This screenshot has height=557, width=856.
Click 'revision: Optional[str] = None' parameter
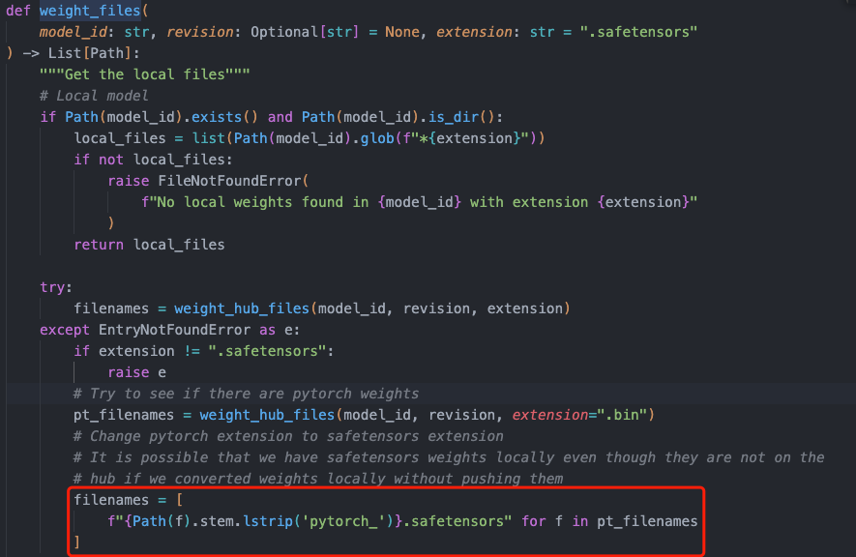coord(293,32)
